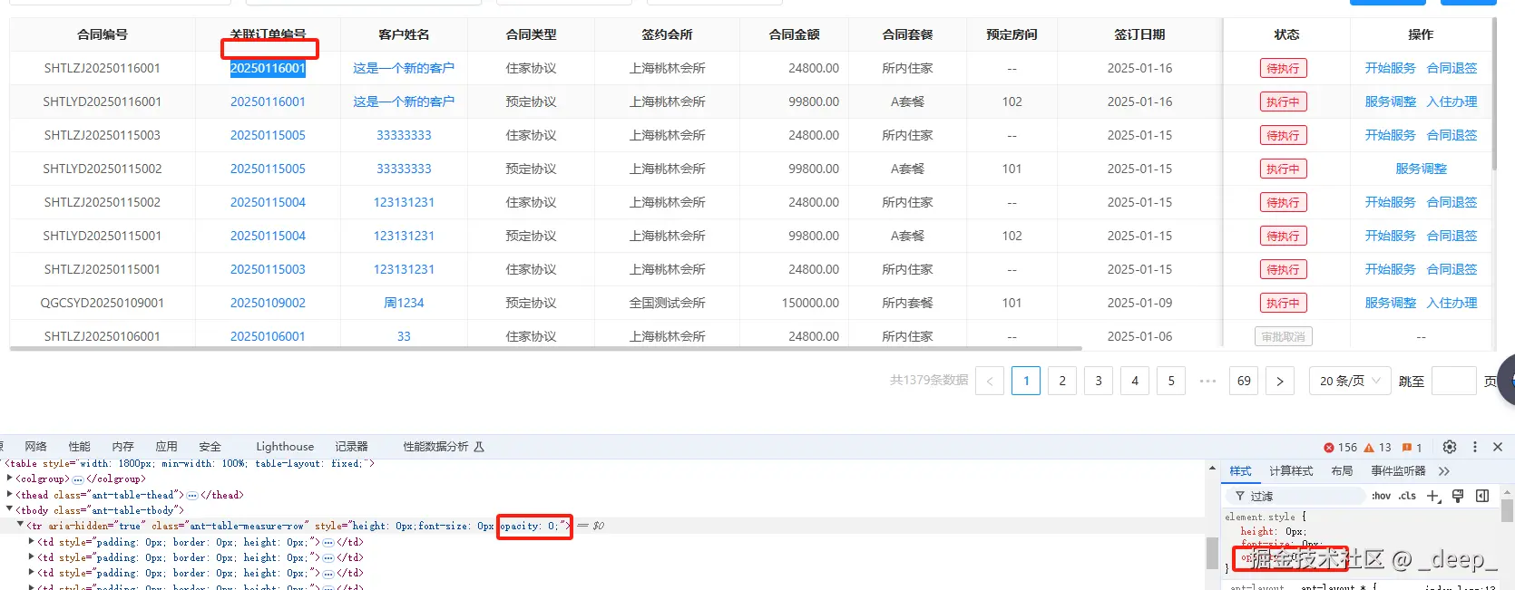Collapse the tbody ant-table-tbody node

pos(10,510)
